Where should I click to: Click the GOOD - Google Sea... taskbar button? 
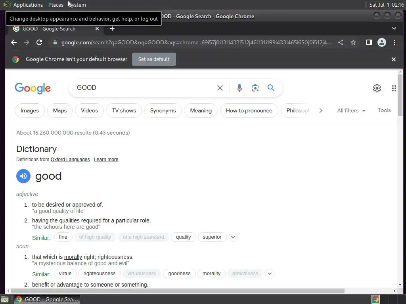pos(47,299)
